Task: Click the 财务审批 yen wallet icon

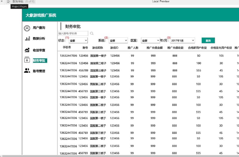Action: [27, 60]
